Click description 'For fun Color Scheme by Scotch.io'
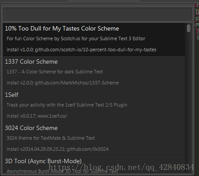The image size is (199, 176). pos(76,38)
